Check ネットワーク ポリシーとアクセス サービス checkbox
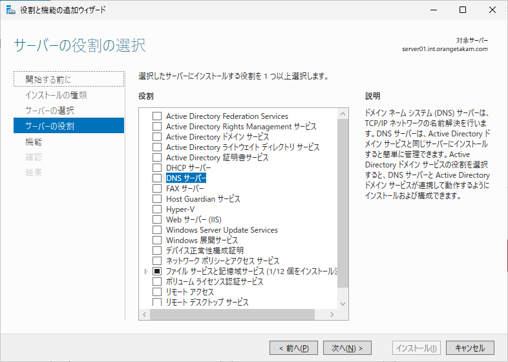This screenshot has width=508, height=362. [157, 261]
